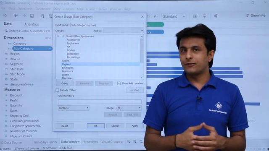Click the New Story icon in bottom tabs
269x151 pixels.
click(x=141, y=142)
